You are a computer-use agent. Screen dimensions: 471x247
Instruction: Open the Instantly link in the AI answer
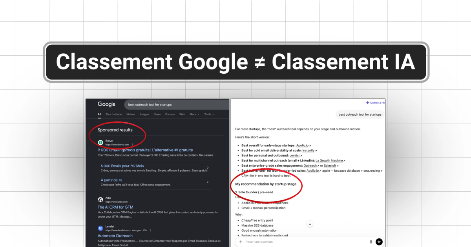click(x=310, y=150)
